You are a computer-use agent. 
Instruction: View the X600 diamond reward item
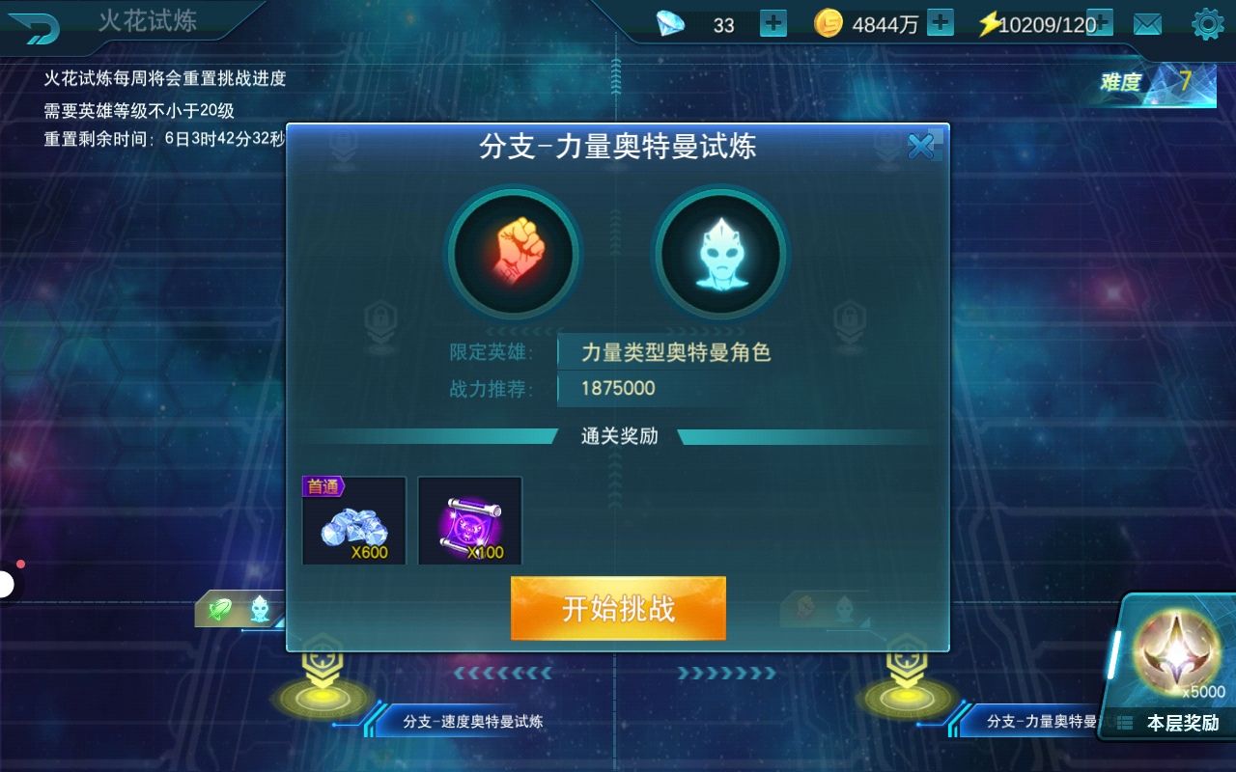[x=353, y=520]
